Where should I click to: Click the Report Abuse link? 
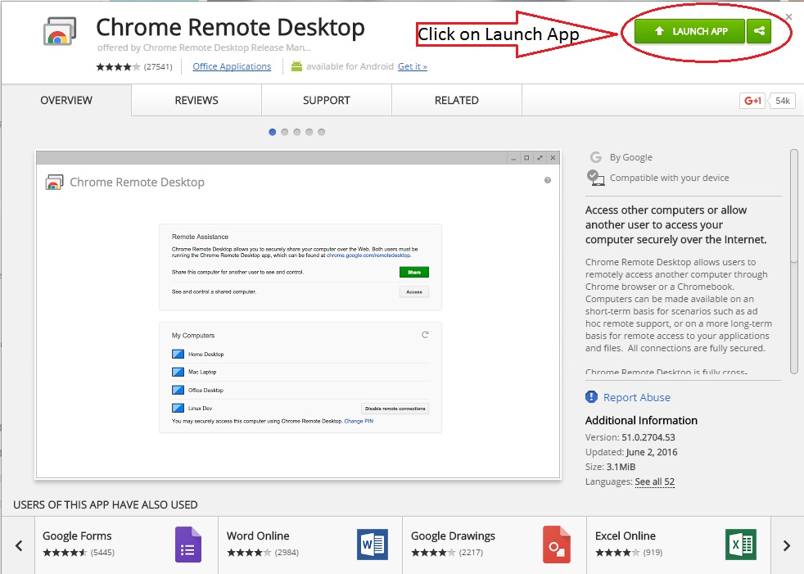637,397
